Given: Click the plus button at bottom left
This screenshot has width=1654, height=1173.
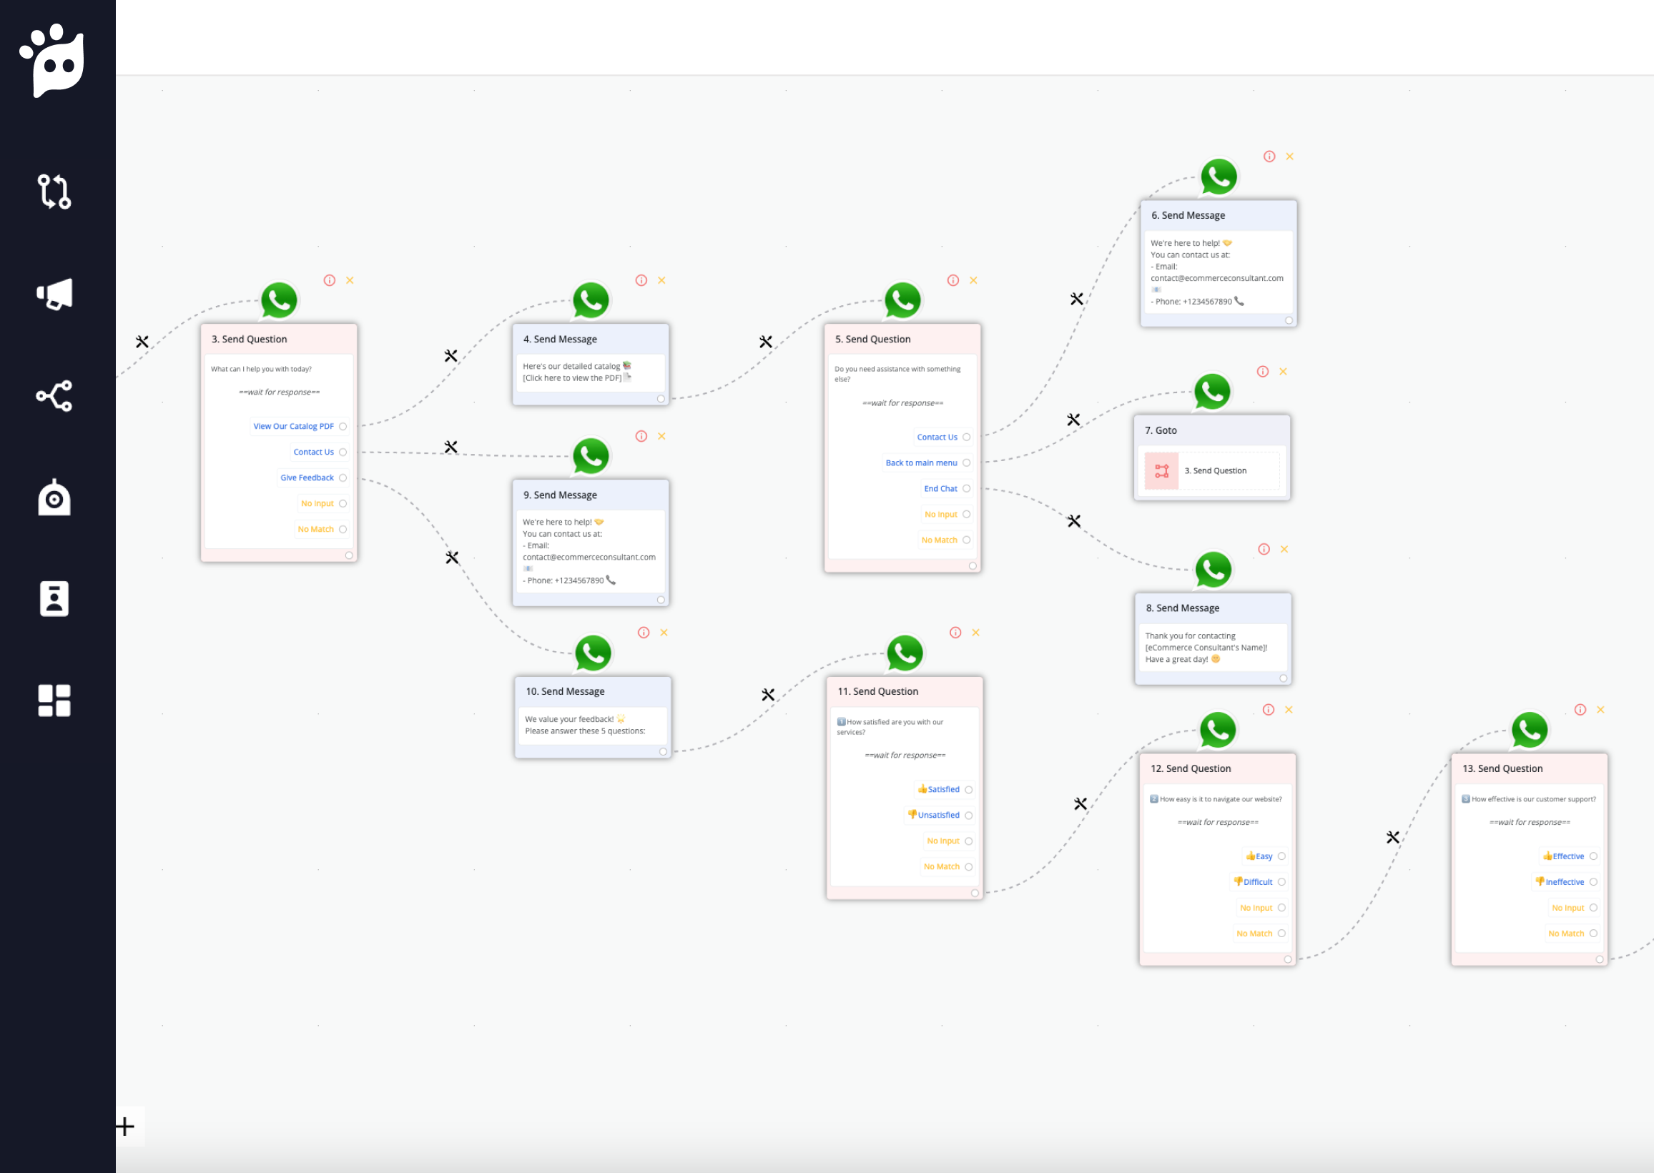Looking at the screenshot, I should click(125, 1127).
